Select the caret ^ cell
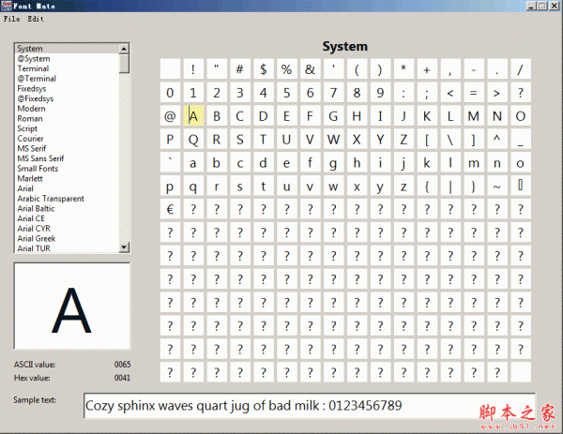563x434 pixels. tap(497, 139)
